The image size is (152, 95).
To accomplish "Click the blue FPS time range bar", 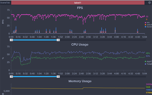I will [35, 40].
